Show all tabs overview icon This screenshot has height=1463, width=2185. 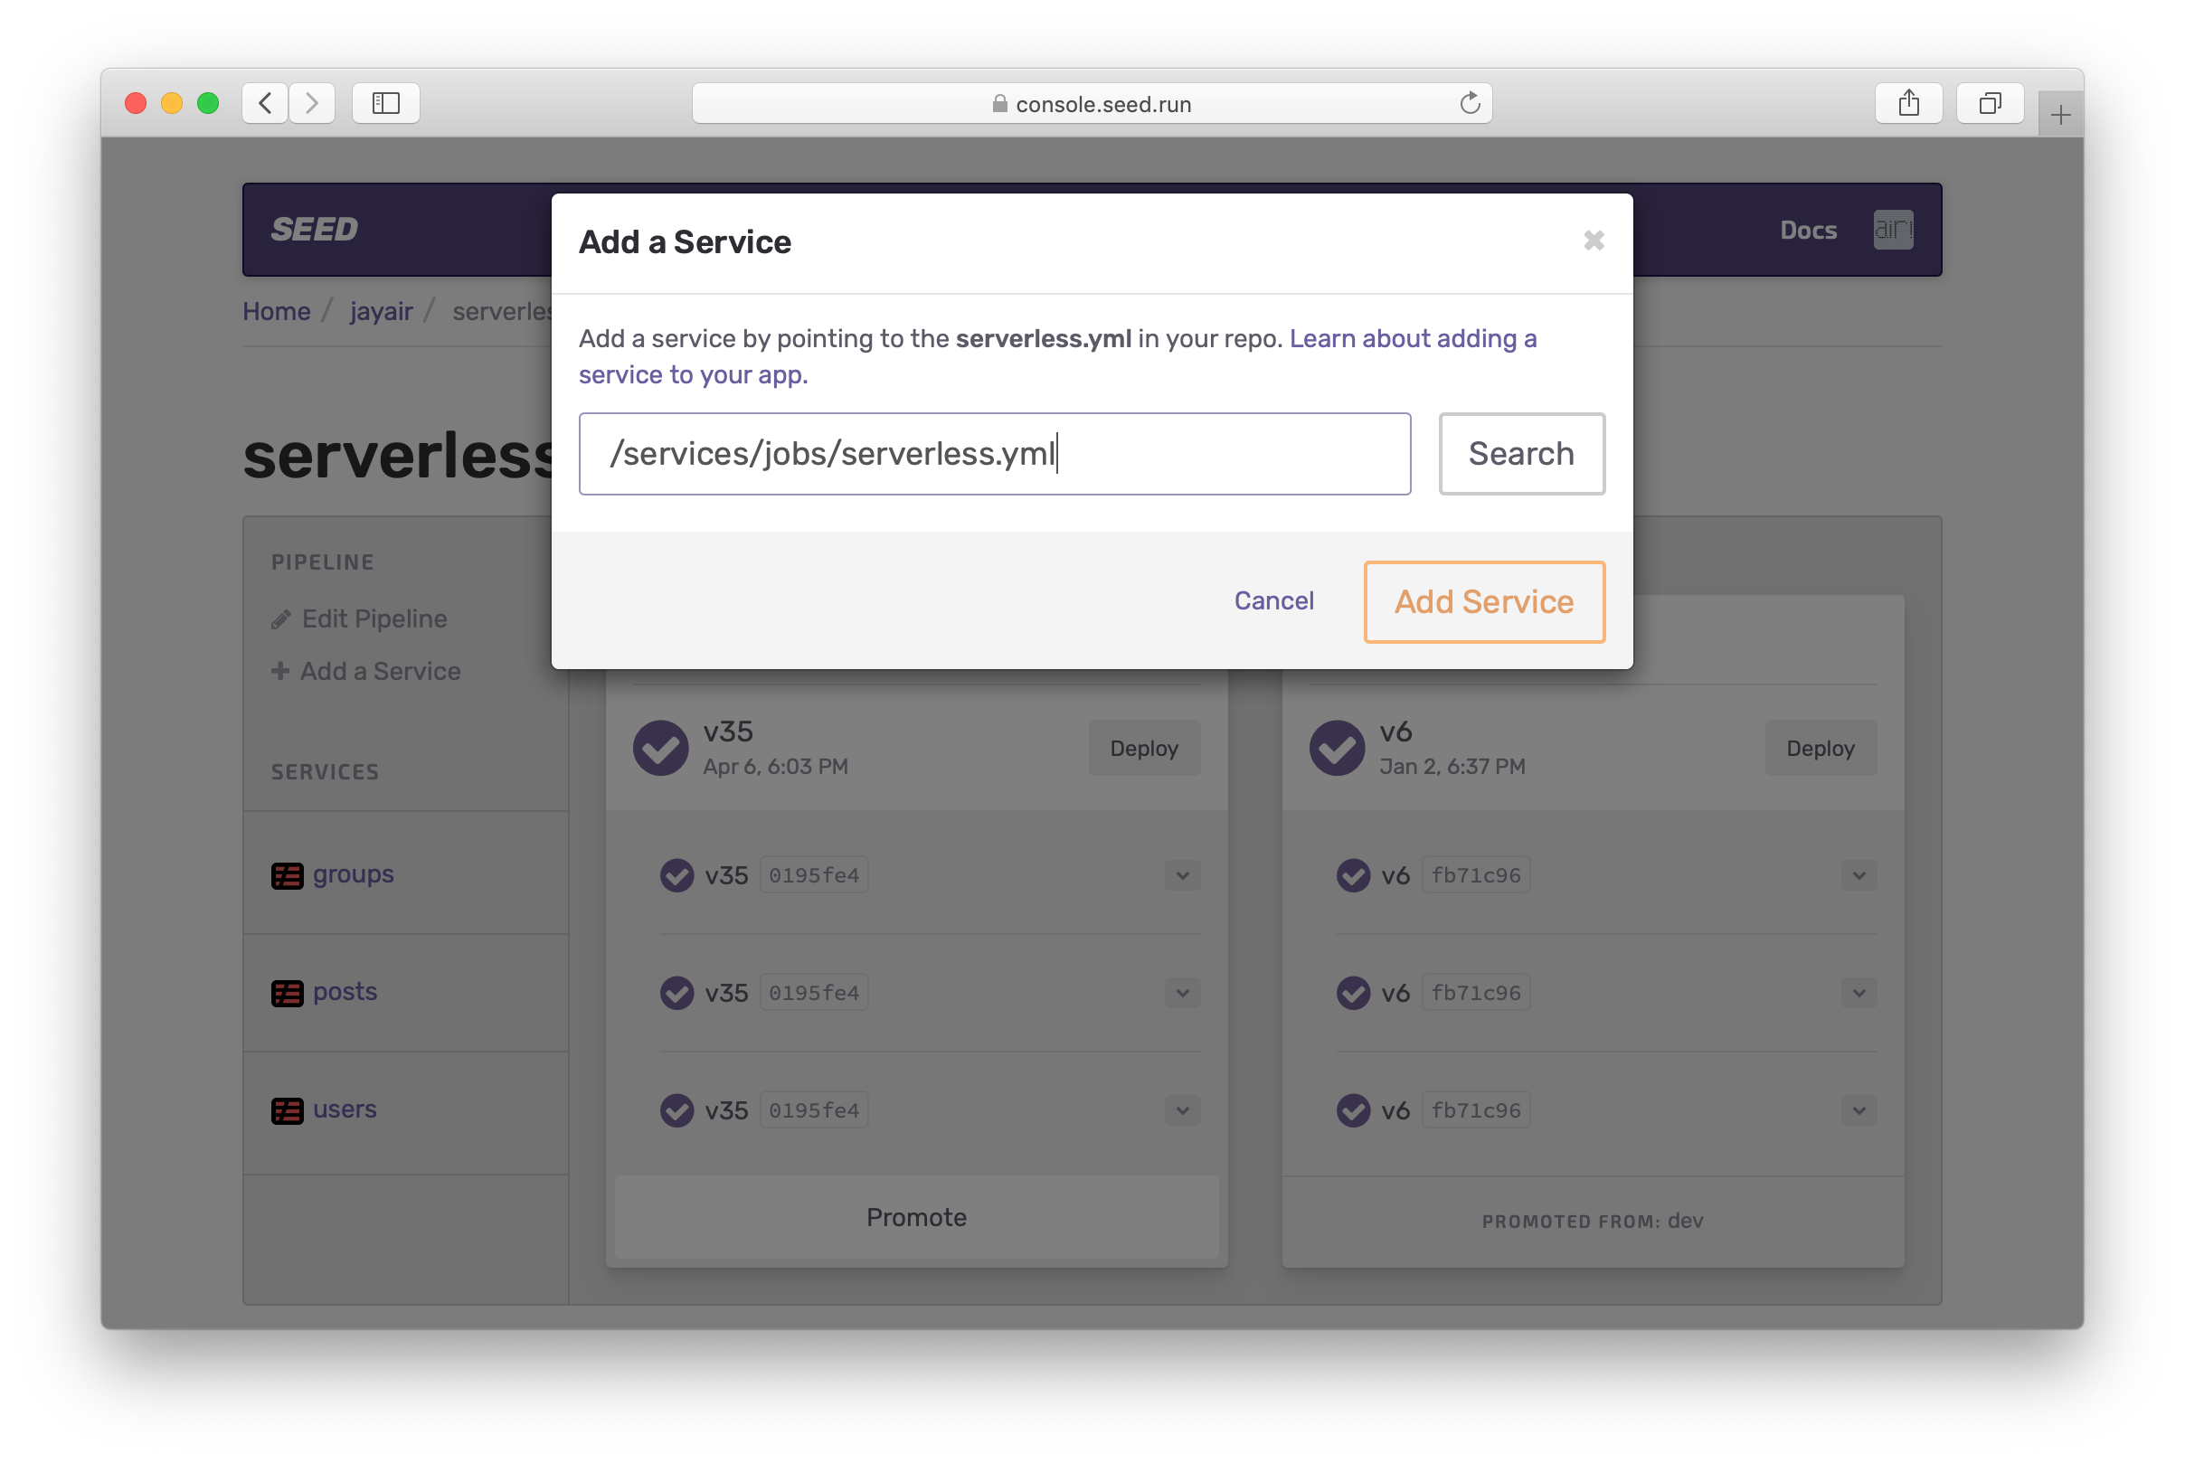pos(1989,103)
